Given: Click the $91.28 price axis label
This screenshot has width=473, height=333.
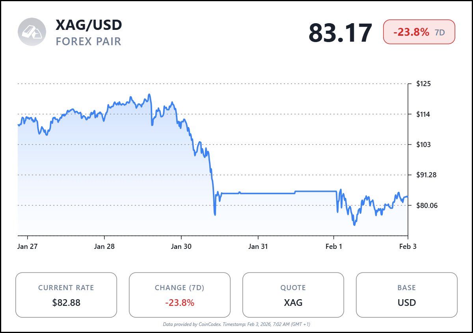Looking at the screenshot, I should [x=427, y=175].
